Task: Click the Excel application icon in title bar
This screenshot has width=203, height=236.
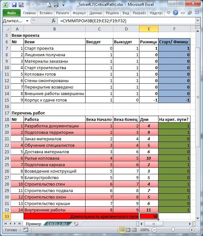Action: coord(5,5)
